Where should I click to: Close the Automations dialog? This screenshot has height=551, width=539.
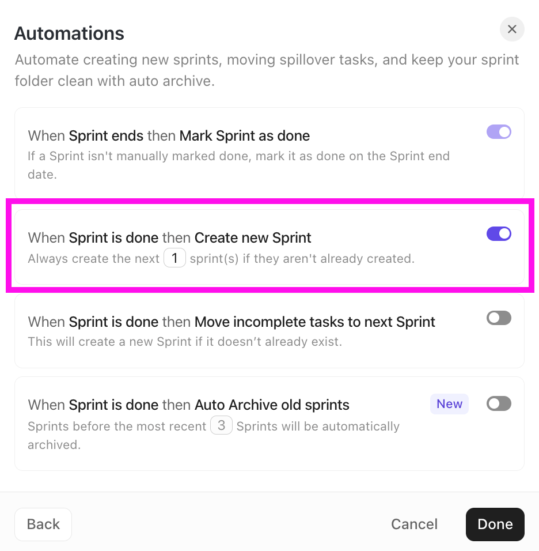point(512,29)
